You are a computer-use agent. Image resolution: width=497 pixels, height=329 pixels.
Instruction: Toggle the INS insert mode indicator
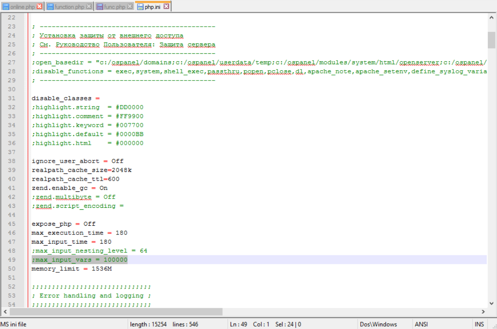point(479,324)
